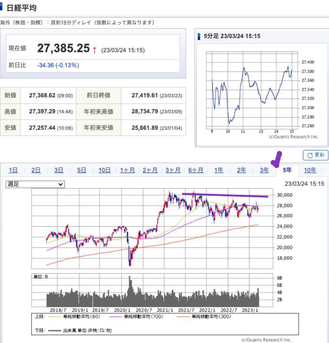Click the 日経平均 page heading

(x=22, y=8)
